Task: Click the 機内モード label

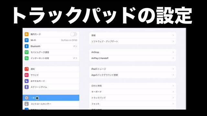Action: pos(36,34)
